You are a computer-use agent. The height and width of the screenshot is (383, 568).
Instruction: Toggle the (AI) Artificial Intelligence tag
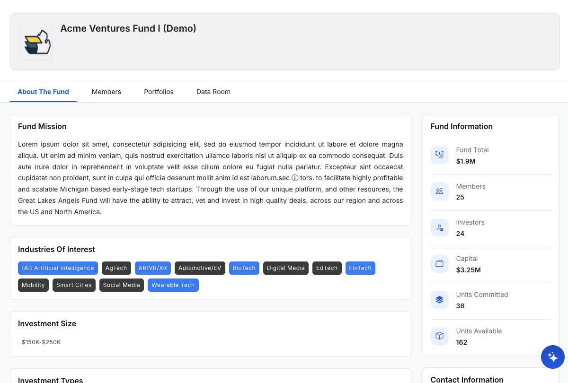(x=58, y=268)
